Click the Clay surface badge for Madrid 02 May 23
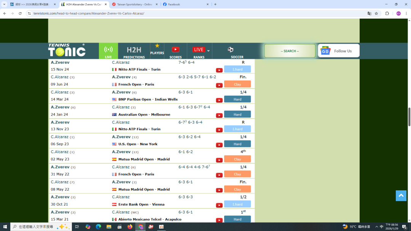 (x=237, y=159)
